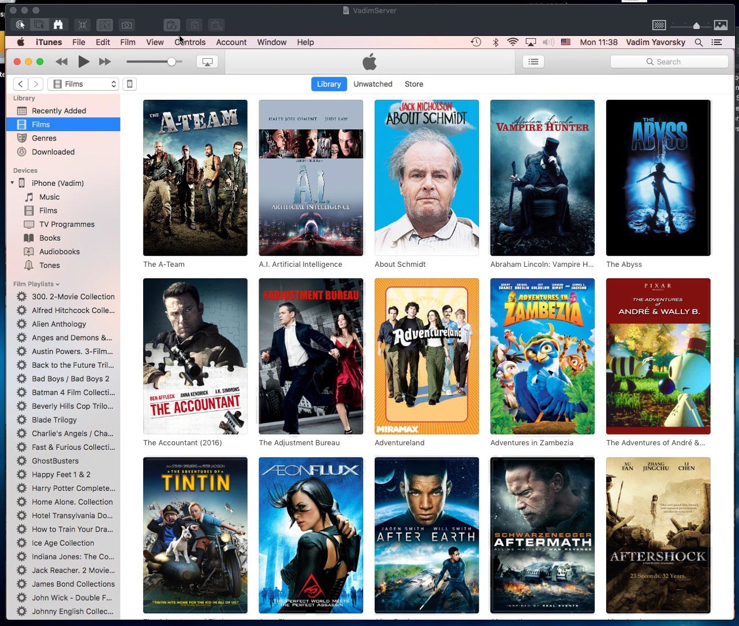Click the A.I. Artificial Intelligence title text
This screenshot has width=739, height=626.
(300, 264)
